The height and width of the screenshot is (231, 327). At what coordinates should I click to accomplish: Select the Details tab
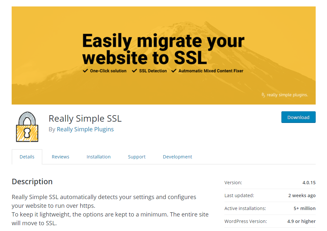(x=27, y=157)
